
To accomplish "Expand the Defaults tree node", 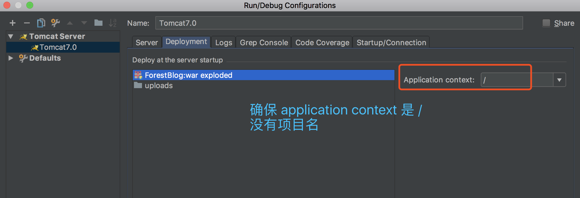I will [11, 58].
